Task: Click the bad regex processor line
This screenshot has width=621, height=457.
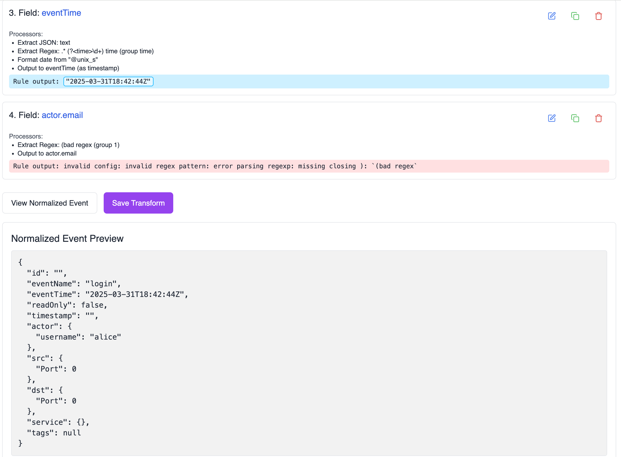Action: 68,145
